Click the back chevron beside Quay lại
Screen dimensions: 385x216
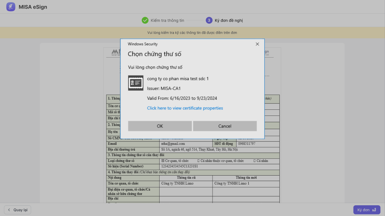9,210
